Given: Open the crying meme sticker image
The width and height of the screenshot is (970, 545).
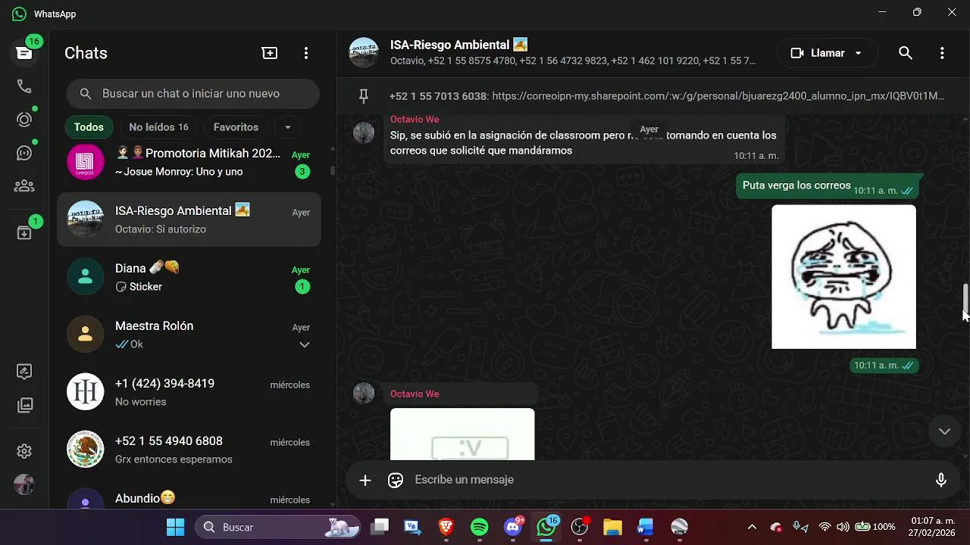Looking at the screenshot, I should (843, 277).
